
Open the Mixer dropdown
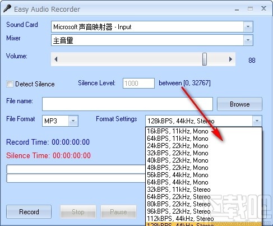pos(248,40)
